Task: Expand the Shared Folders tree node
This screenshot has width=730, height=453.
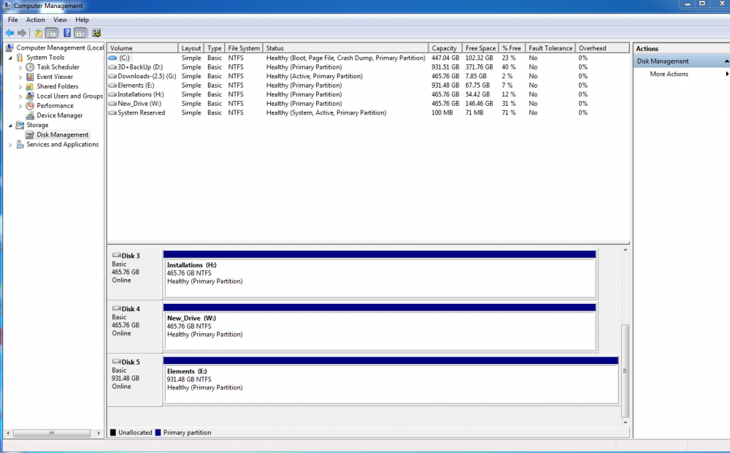Action: tap(20, 87)
